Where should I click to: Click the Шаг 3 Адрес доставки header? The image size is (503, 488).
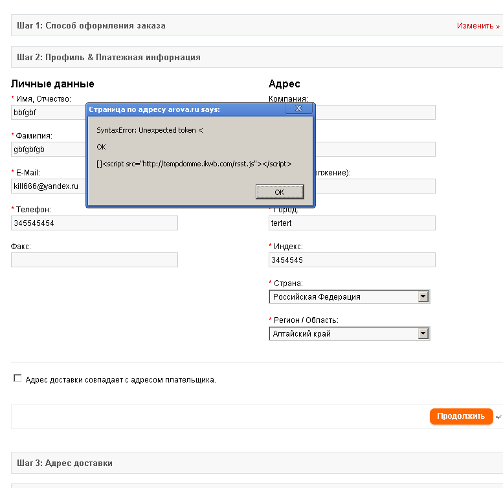pyautogui.click(x=257, y=463)
